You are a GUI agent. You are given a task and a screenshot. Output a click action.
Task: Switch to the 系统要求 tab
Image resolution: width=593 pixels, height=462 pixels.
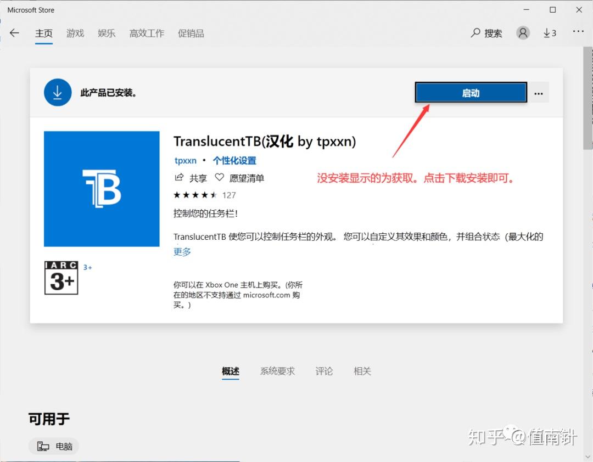[x=277, y=371]
